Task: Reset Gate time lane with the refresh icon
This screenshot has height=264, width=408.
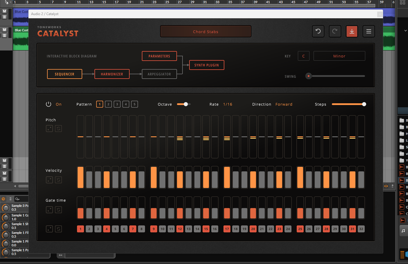Action: click(58, 210)
